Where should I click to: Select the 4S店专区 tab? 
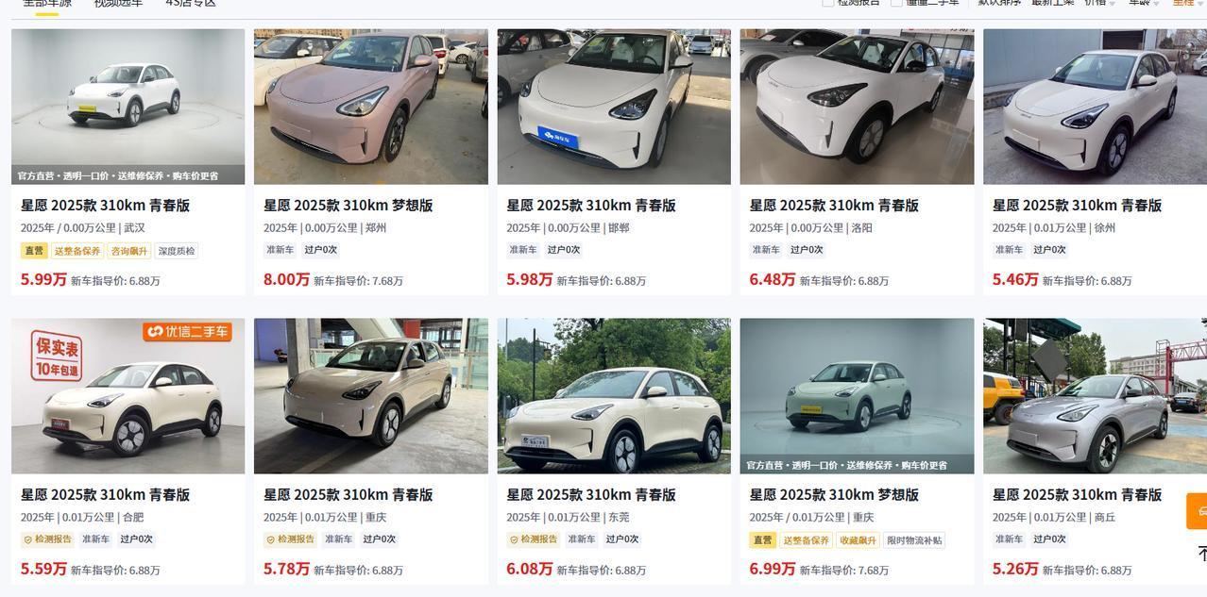tap(191, 3)
